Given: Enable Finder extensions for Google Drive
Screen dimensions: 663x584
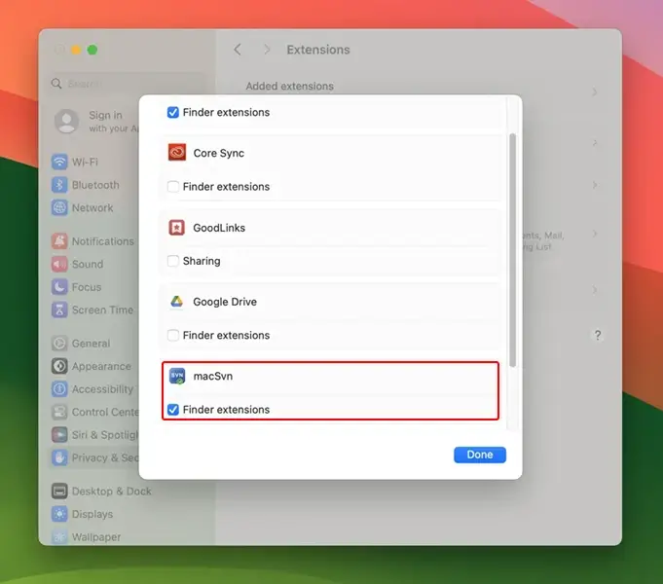Looking at the screenshot, I should point(173,335).
